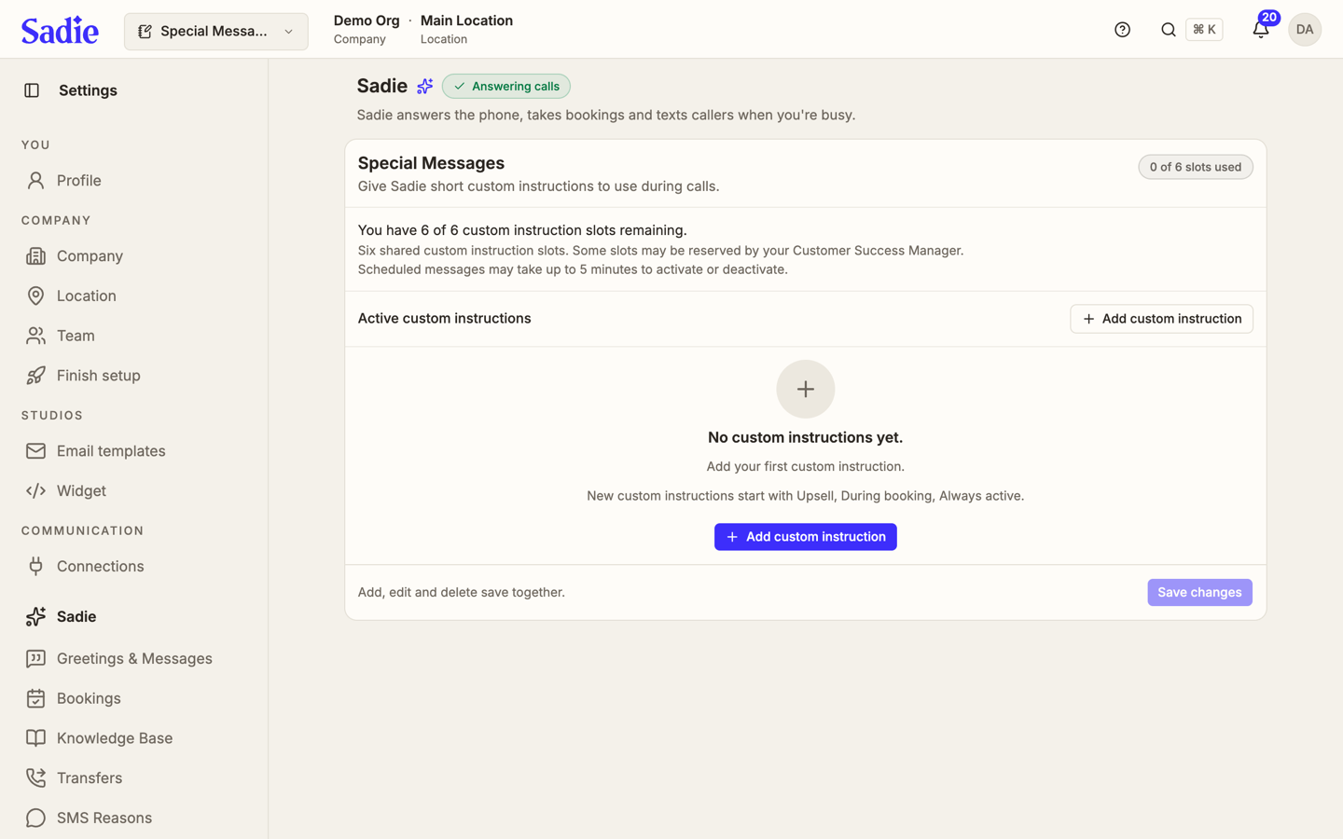Open Greetings & Messages
1343x839 pixels.
[x=133, y=659]
